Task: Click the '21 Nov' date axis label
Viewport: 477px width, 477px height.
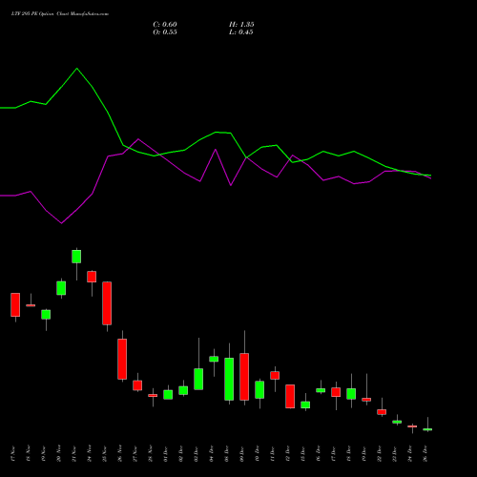Action: point(73,454)
